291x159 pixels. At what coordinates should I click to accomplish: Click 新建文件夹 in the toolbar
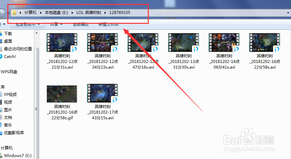coord(109,25)
